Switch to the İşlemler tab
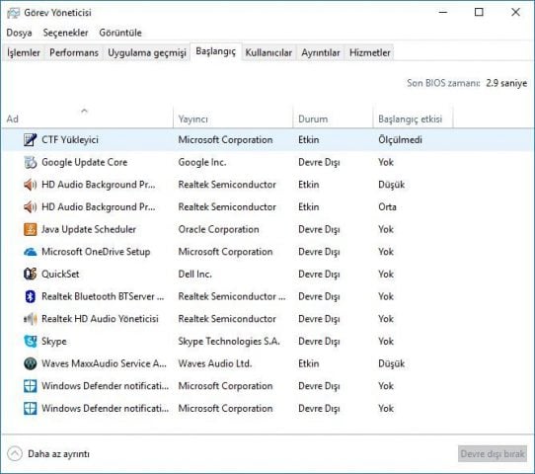 point(24,52)
